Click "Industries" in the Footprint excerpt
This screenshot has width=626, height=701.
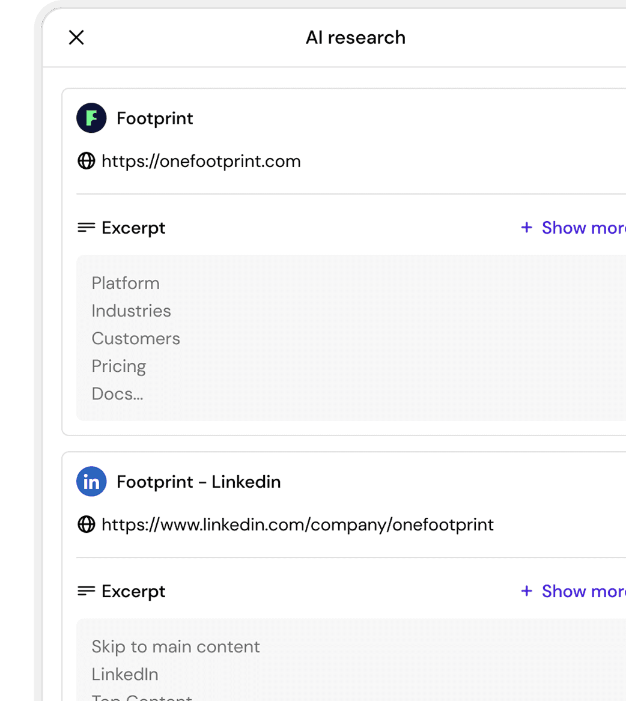coord(131,311)
